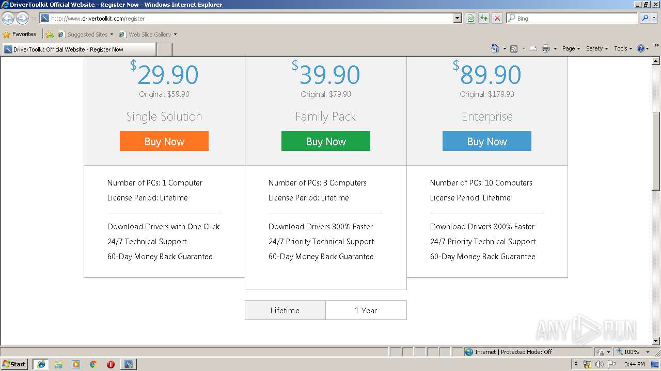661x371 pixels.
Task: Expand the command bar overflow chevron
Action: coord(657,46)
